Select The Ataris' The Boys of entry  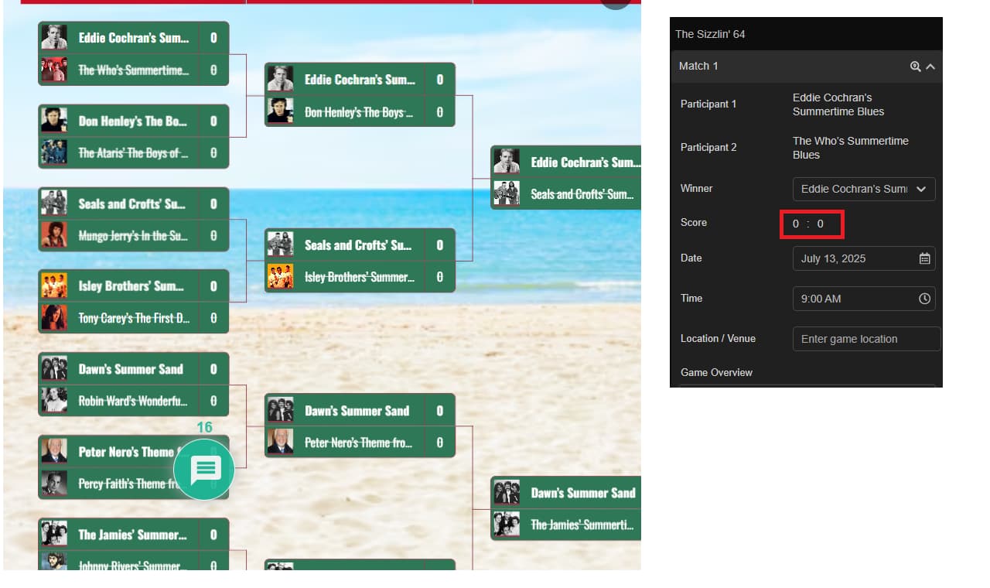133,152
